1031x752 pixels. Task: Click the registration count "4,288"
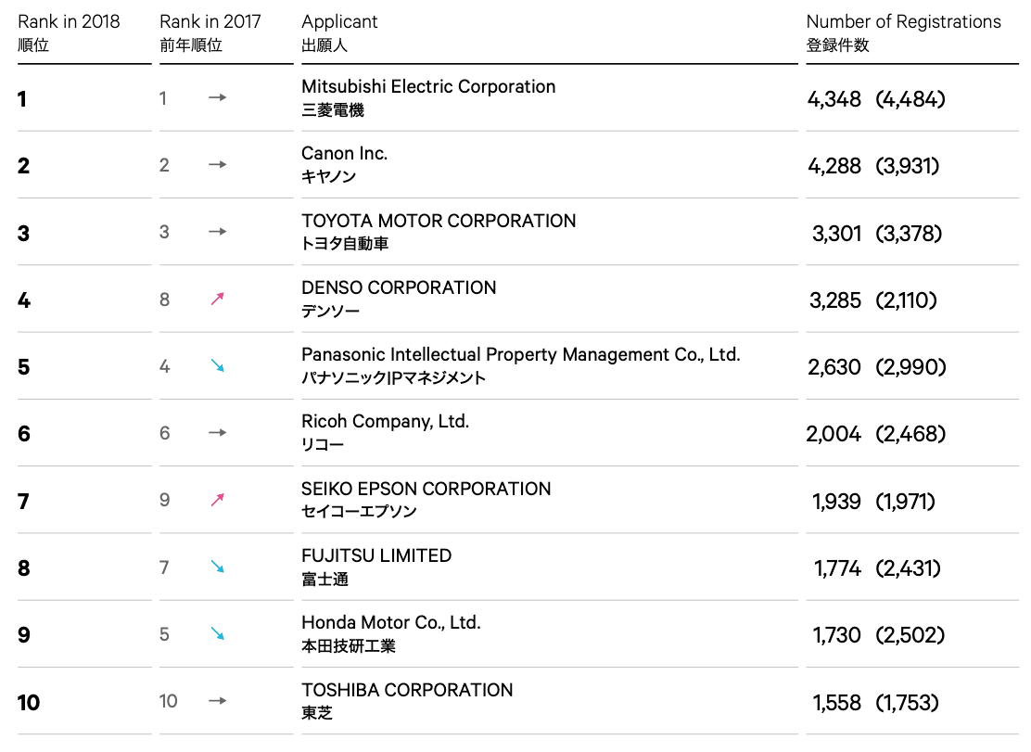click(x=834, y=166)
